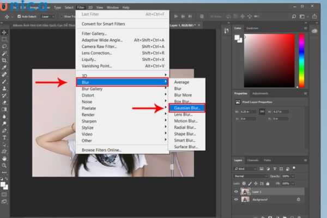327x218 pixels.
Task: Select the Layer 1 thumbnail
Action: 245,192
